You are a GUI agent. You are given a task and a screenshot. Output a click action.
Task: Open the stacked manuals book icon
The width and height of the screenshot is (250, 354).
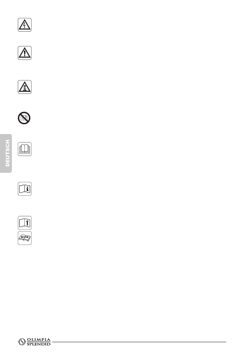point(25,149)
